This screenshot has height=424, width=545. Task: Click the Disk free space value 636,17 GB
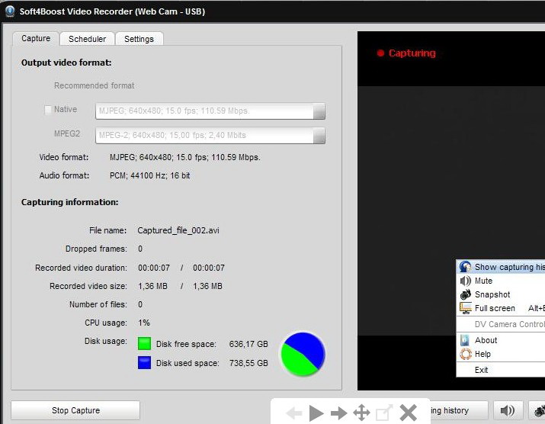click(248, 344)
